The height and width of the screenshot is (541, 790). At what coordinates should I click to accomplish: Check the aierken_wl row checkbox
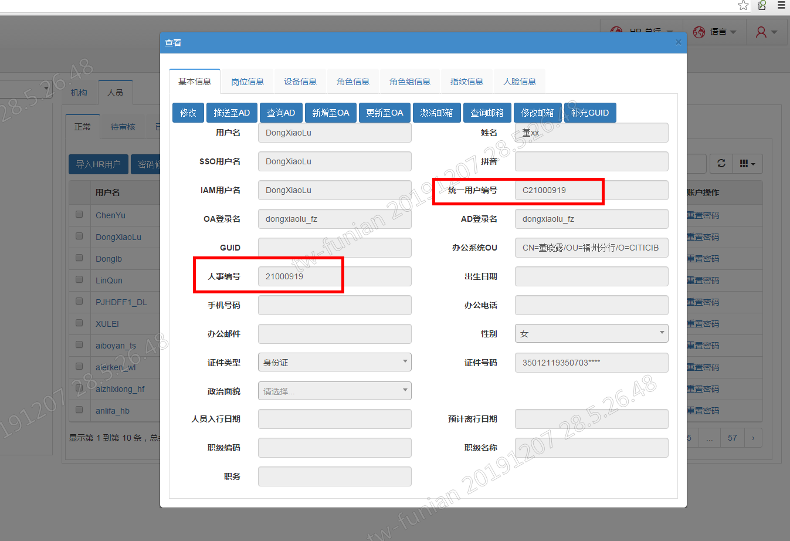pos(79,367)
